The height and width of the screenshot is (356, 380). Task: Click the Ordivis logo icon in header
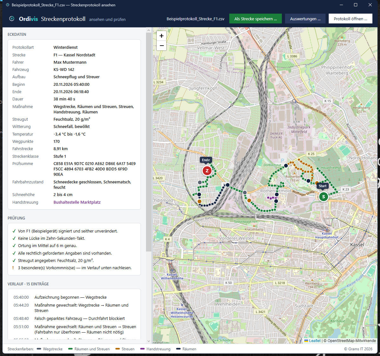point(12,19)
